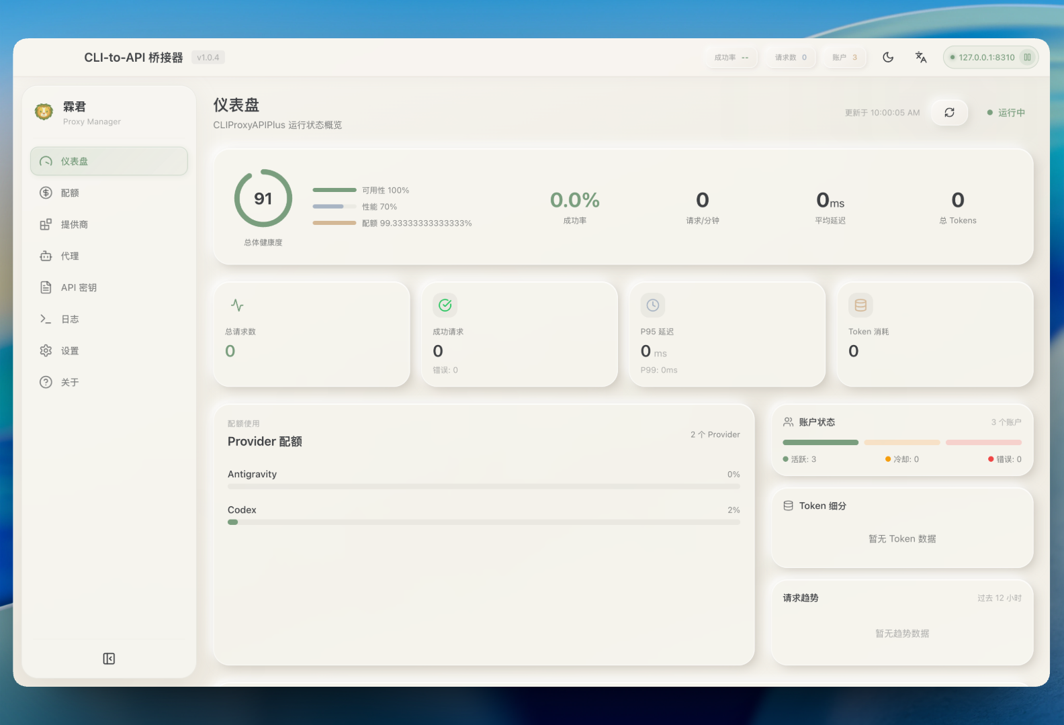
Task: Open the 代理 proxy page
Action: click(x=109, y=256)
